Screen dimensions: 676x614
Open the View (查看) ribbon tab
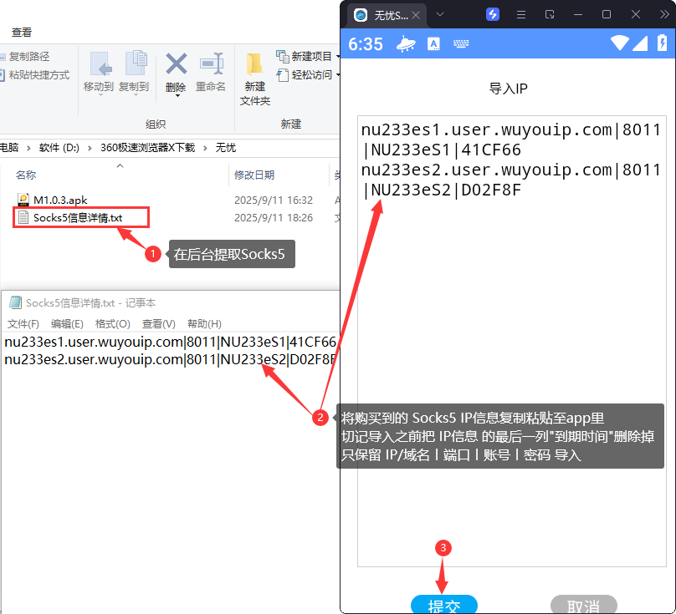22,32
